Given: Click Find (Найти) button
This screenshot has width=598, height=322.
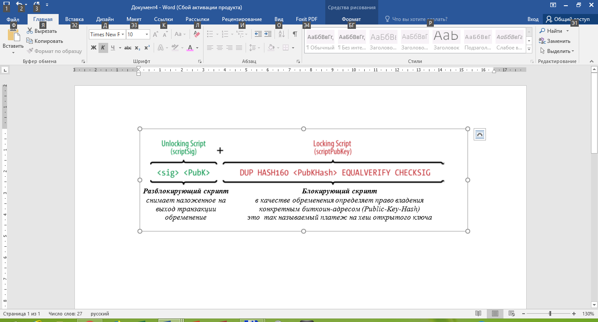Looking at the screenshot, I should point(551,31).
